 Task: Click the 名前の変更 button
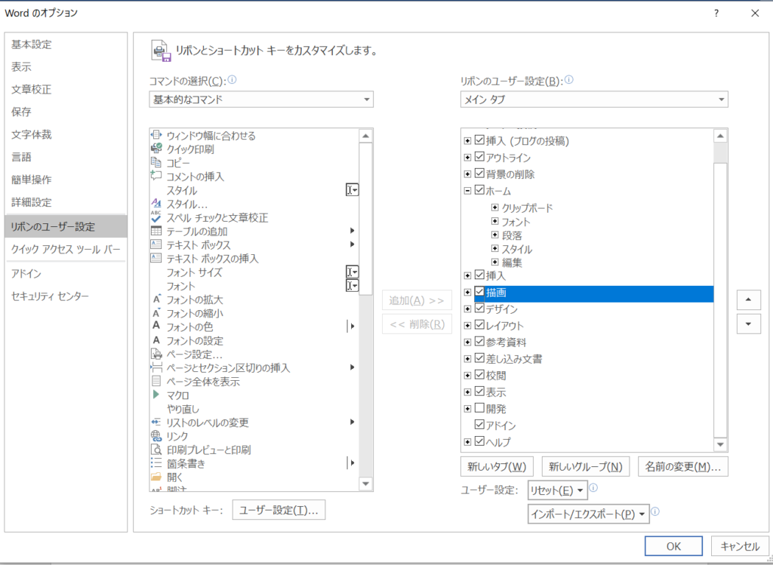tap(682, 466)
